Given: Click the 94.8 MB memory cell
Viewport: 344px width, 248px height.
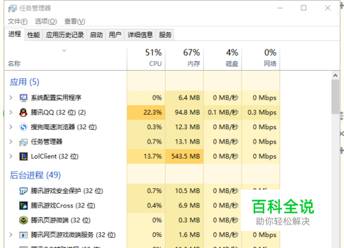Looking at the screenshot, I should (184, 113).
